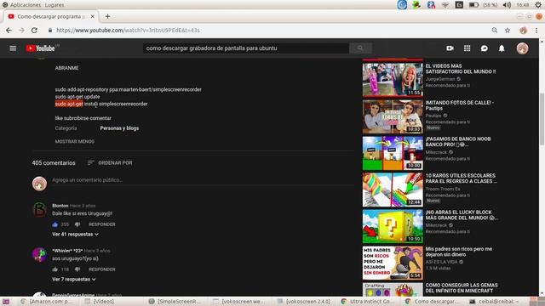Expand Ver 7 respuestas
This screenshot has height=306, width=545.
pos(74,280)
